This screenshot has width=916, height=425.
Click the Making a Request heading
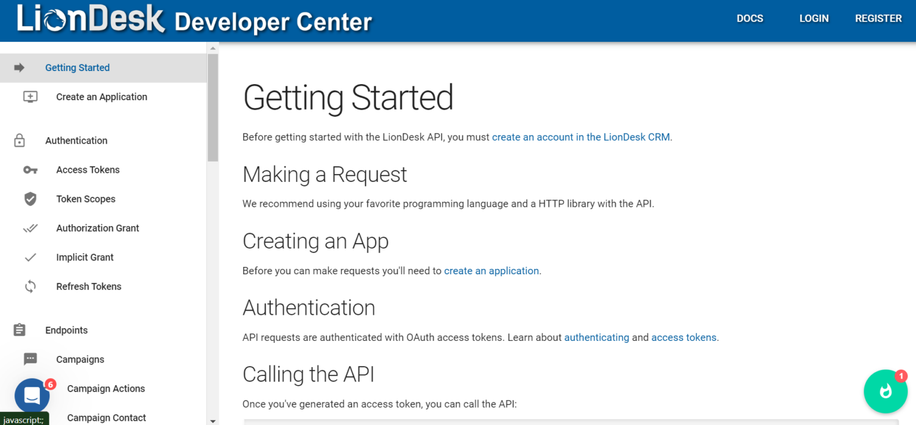coord(325,175)
